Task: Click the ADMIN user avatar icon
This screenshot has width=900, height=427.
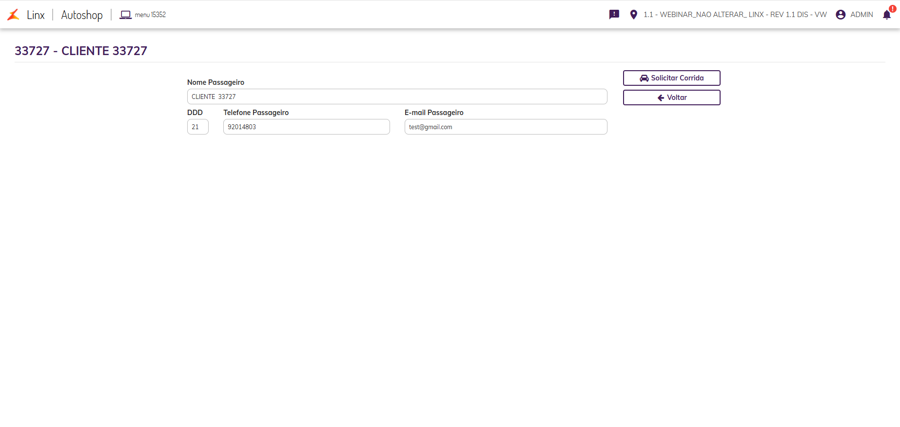Action: [x=841, y=15]
